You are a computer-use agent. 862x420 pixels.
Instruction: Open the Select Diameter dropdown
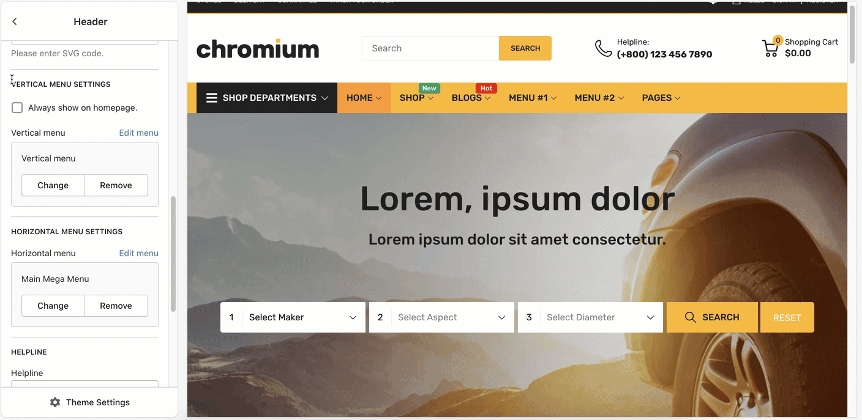(590, 317)
